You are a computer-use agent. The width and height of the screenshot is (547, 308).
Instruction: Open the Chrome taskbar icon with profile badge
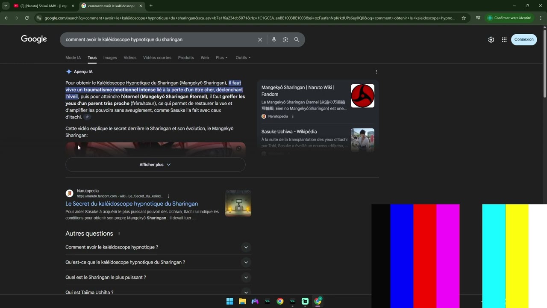coord(318,301)
